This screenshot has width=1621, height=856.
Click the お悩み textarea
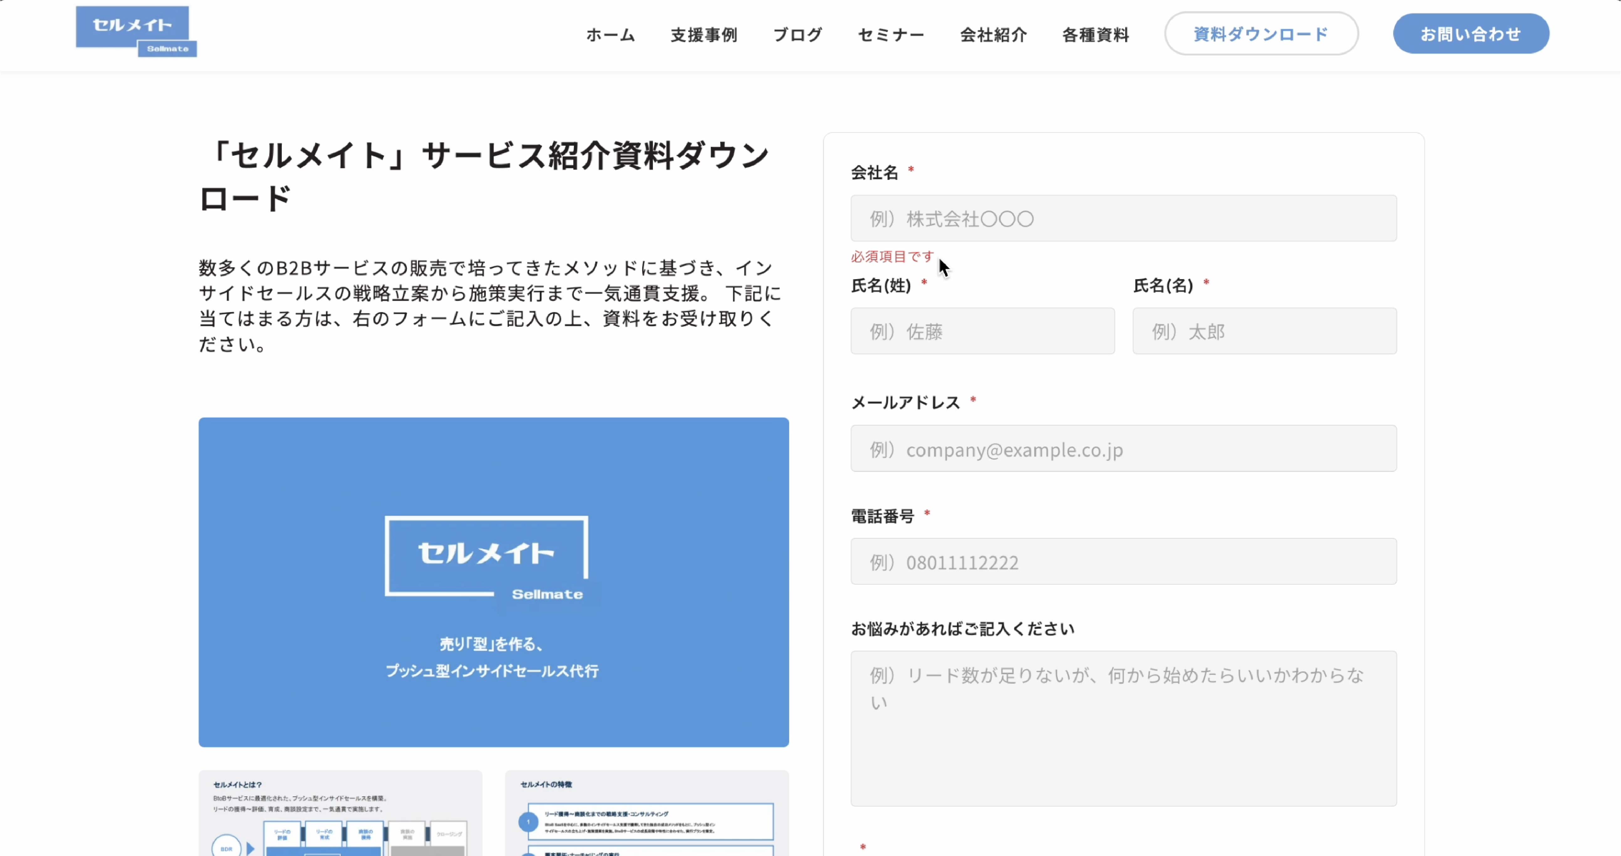click(x=1123, y=728)
